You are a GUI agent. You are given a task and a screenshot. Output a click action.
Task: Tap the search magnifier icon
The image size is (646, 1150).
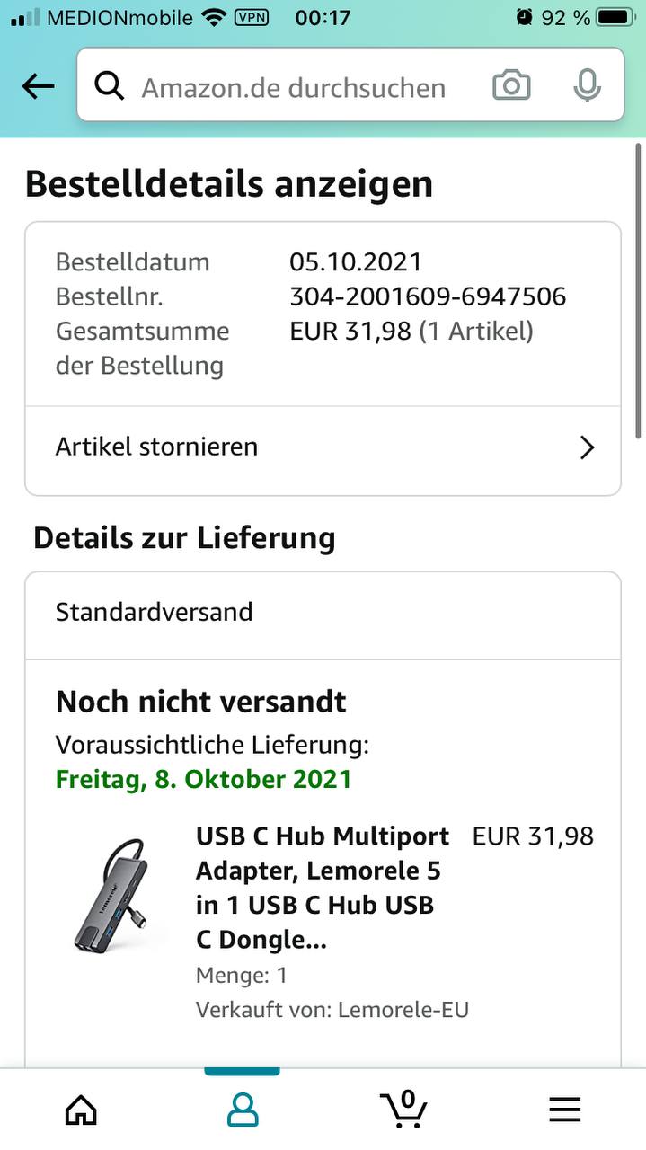coord(109,86)
